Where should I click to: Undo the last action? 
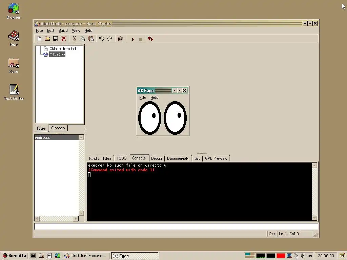point(102,39)
